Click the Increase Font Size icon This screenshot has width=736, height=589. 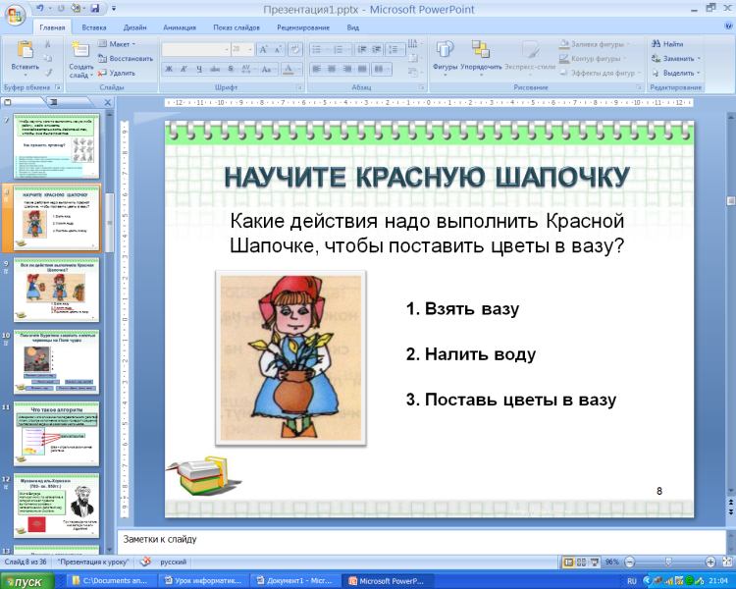263,49
